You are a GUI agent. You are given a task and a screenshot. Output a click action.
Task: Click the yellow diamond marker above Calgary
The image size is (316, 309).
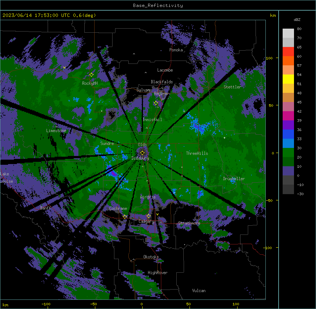tap(148, 216)
